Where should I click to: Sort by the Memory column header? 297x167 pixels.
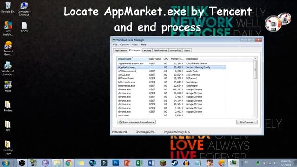(x=177, y=59)
